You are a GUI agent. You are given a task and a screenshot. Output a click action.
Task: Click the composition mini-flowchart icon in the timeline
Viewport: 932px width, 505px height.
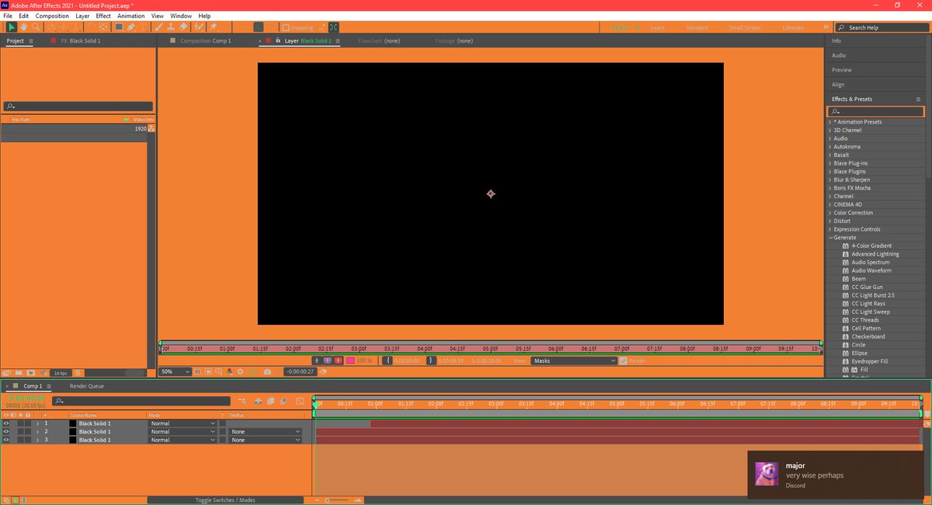coord(242,401)
